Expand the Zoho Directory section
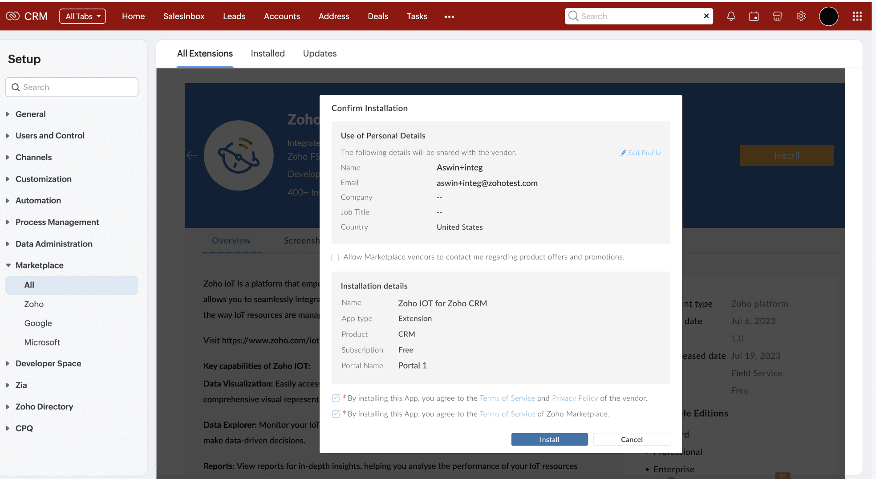 8,406
